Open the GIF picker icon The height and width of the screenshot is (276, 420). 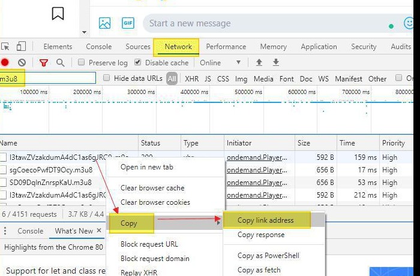click(128, 23)
